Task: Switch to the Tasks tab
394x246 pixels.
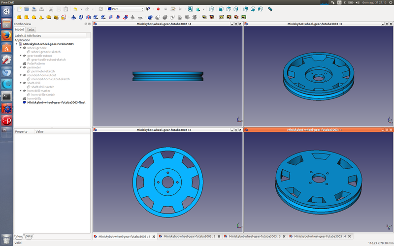Action: click(x=31, y=30)
